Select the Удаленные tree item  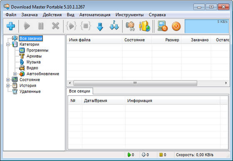coord(30,91)
